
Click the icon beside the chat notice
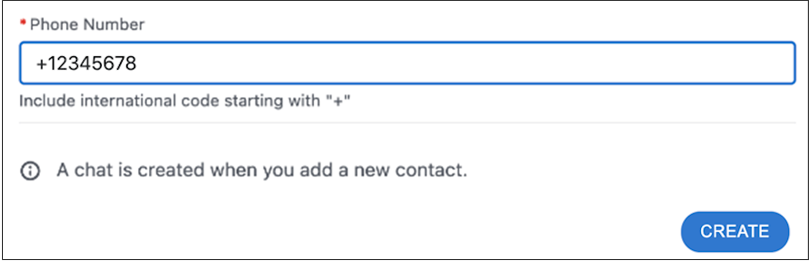[x=30, y=171]
